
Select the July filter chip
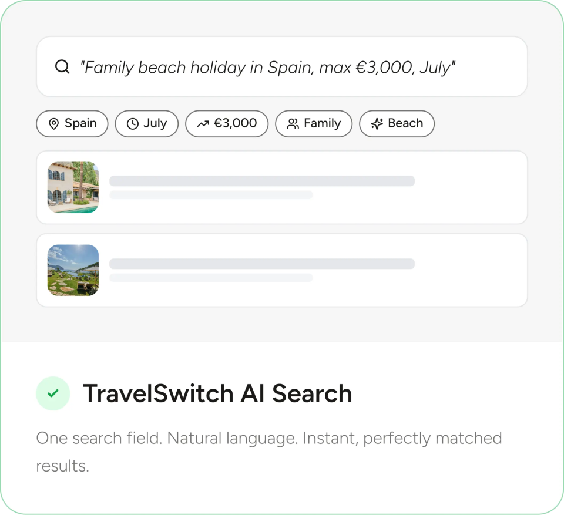click(147, 124)
